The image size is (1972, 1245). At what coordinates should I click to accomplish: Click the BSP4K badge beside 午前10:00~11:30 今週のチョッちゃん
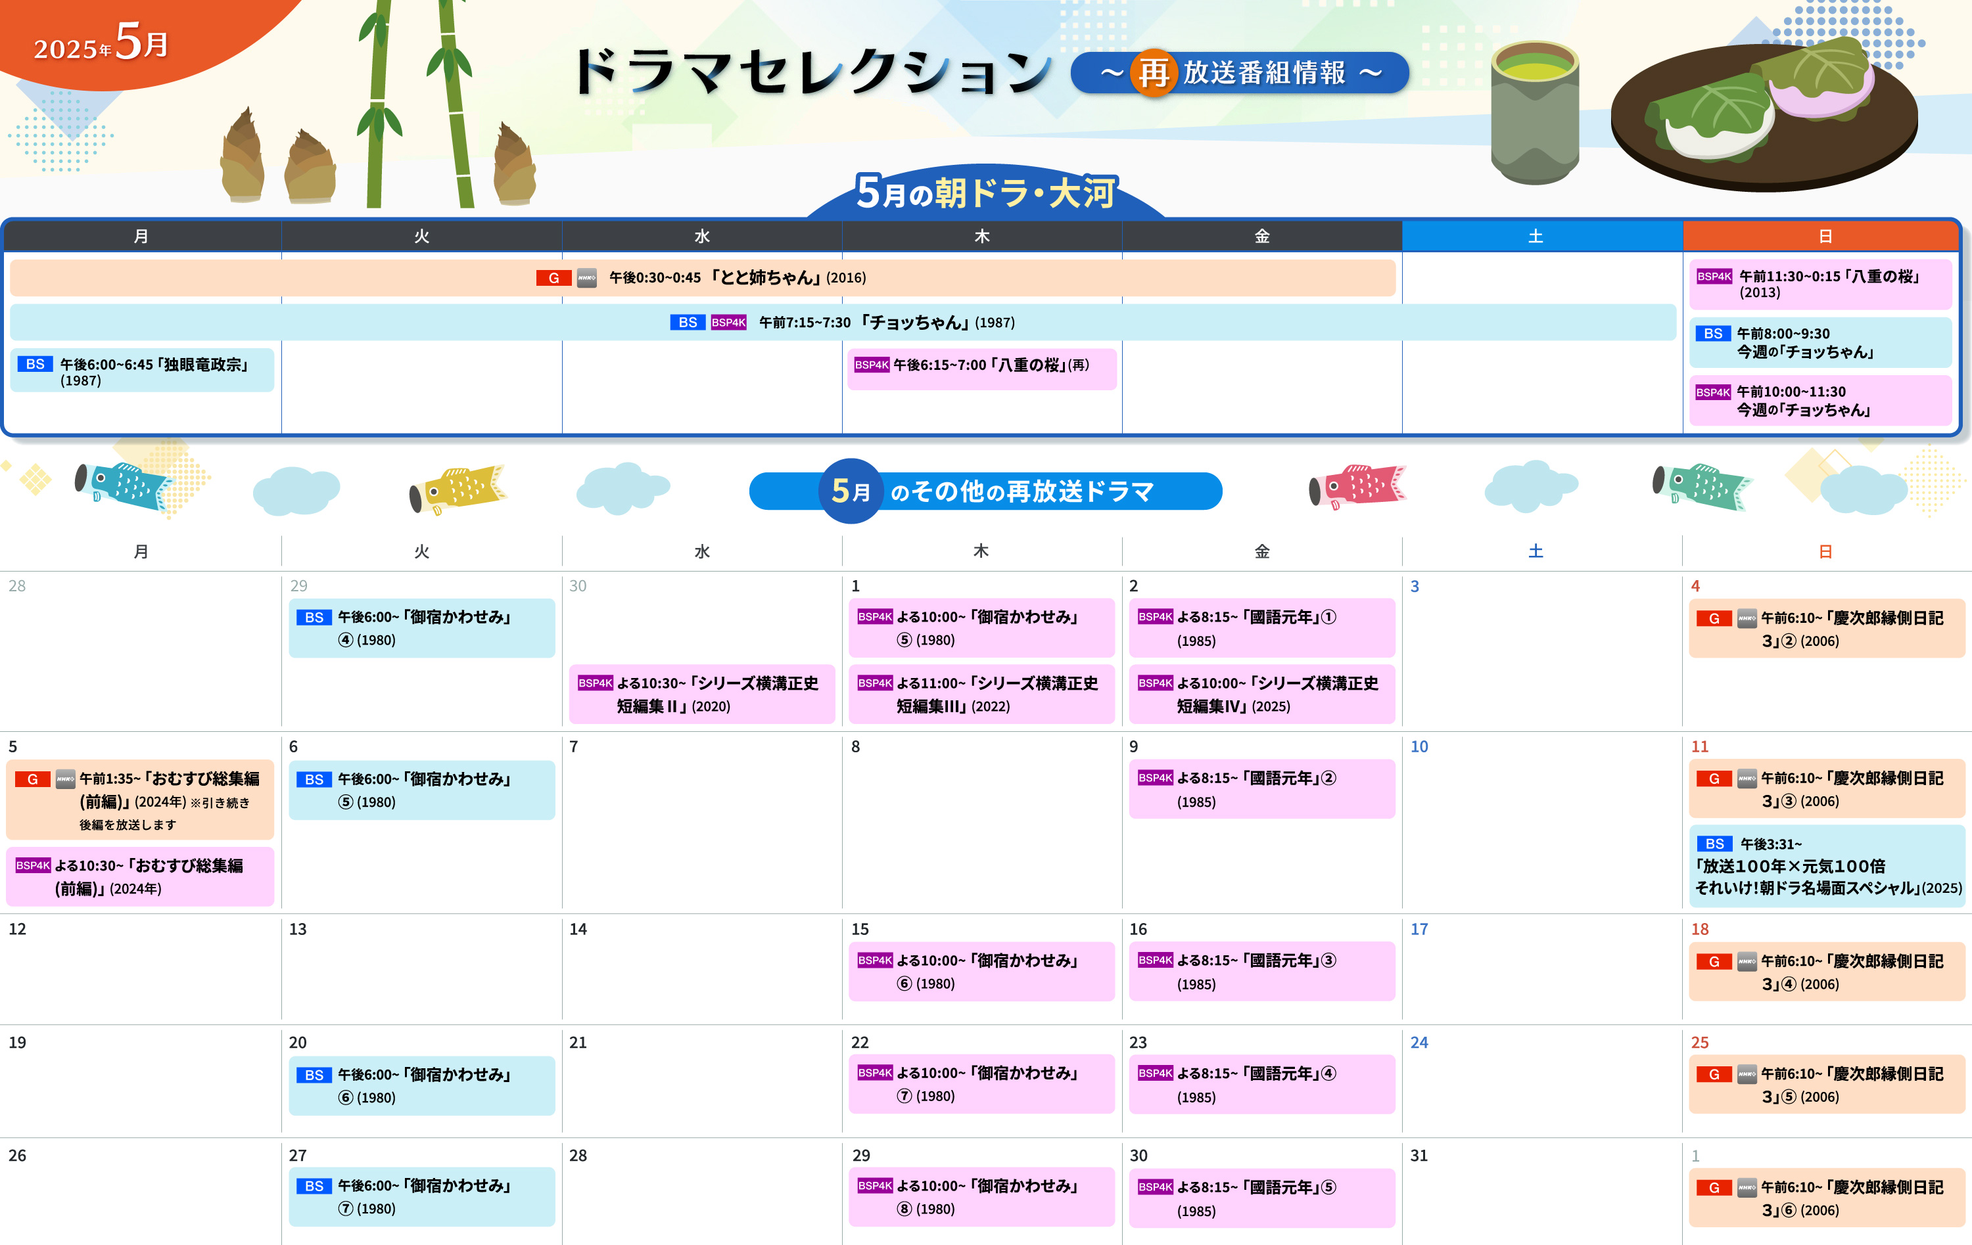coord(1713,392)
